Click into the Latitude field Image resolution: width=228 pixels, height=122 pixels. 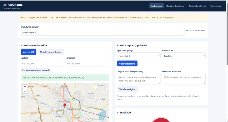click(42, 63)
